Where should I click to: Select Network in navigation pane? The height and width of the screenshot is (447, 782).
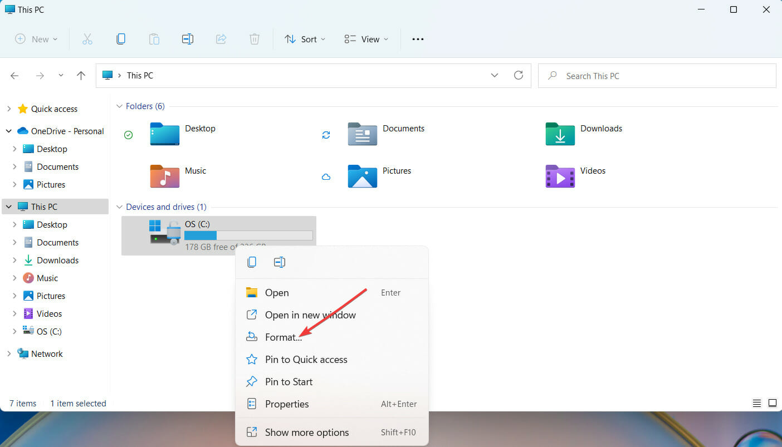[x=47, y=353]
